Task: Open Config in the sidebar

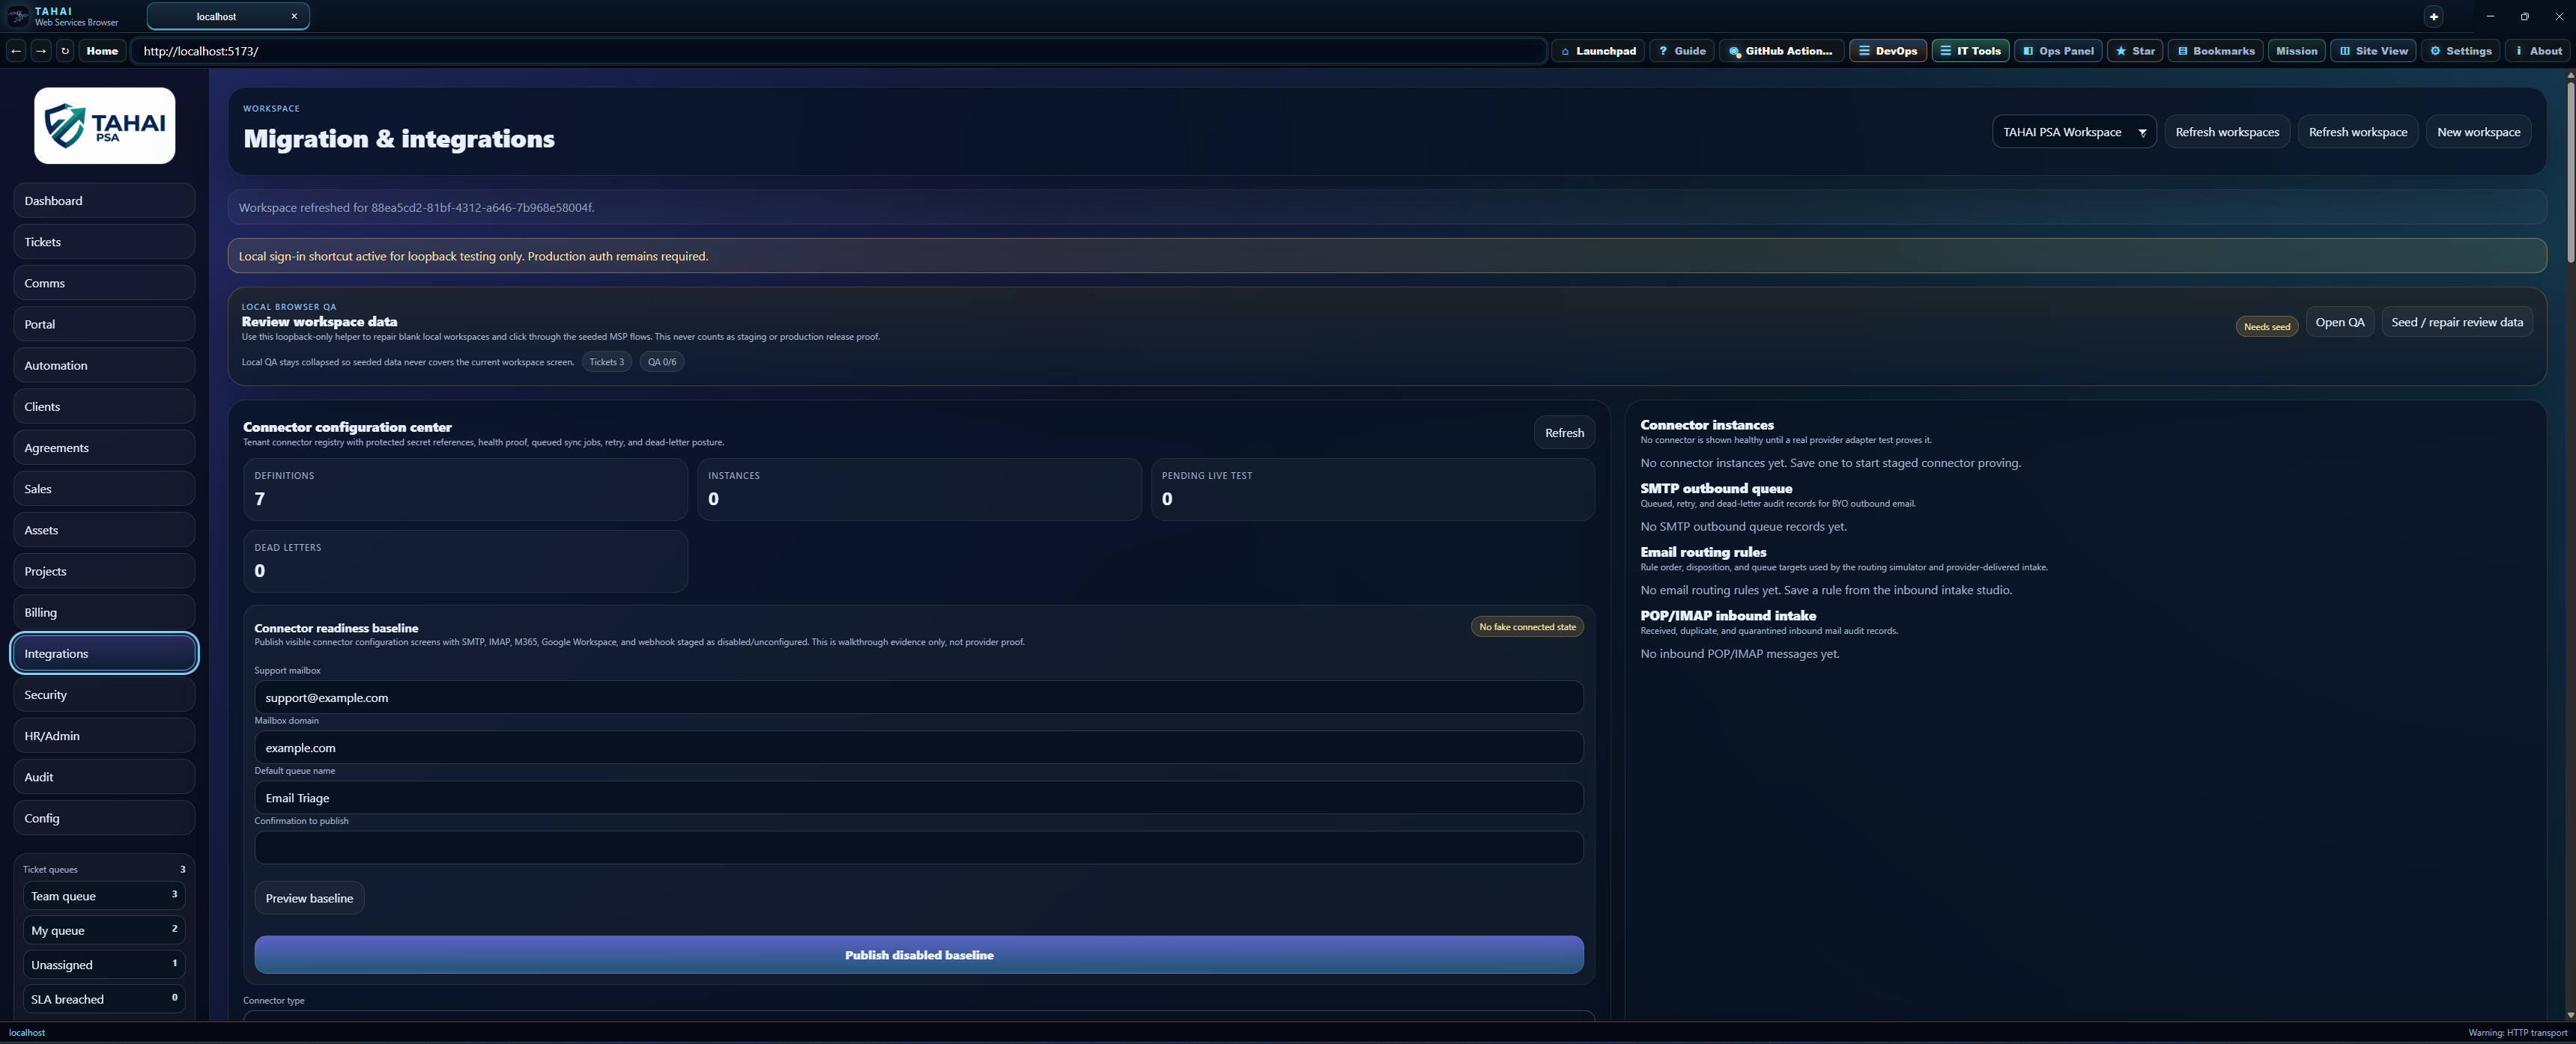Action: (x=104, y=818)
